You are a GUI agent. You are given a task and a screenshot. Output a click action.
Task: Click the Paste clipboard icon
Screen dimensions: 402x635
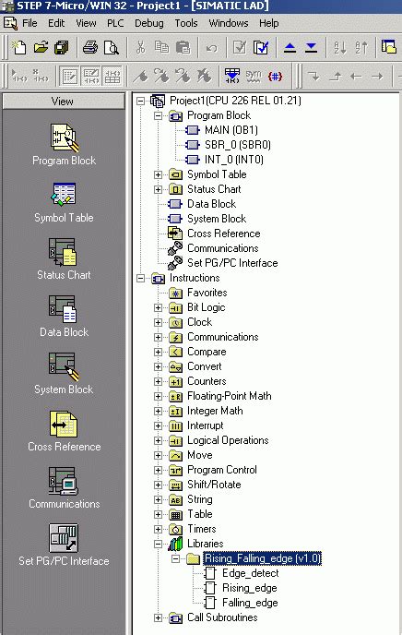183,47
